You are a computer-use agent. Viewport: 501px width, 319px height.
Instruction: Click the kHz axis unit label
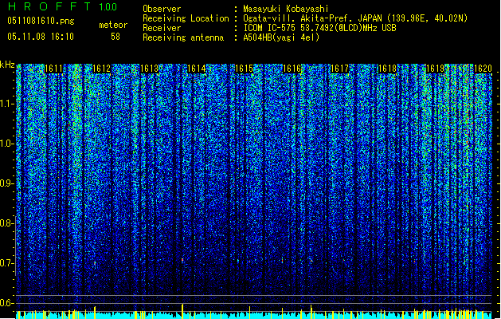coord(7,65)
